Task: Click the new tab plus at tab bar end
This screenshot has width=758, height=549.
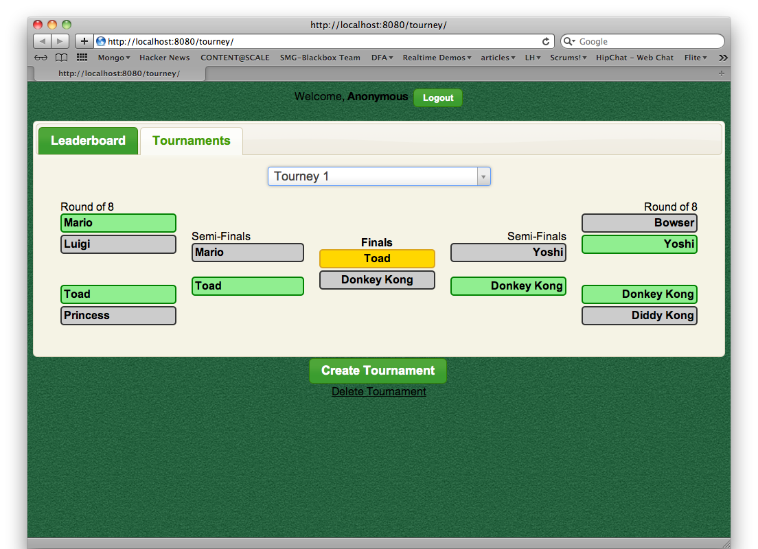Action: tap(721, 73)
